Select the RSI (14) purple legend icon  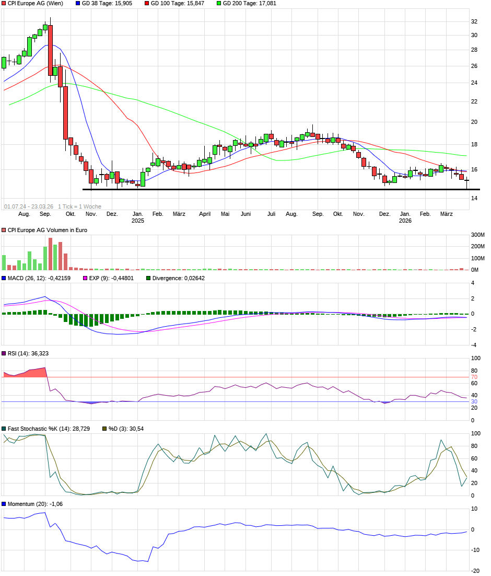pyautogui.click(x=4, y=353)
